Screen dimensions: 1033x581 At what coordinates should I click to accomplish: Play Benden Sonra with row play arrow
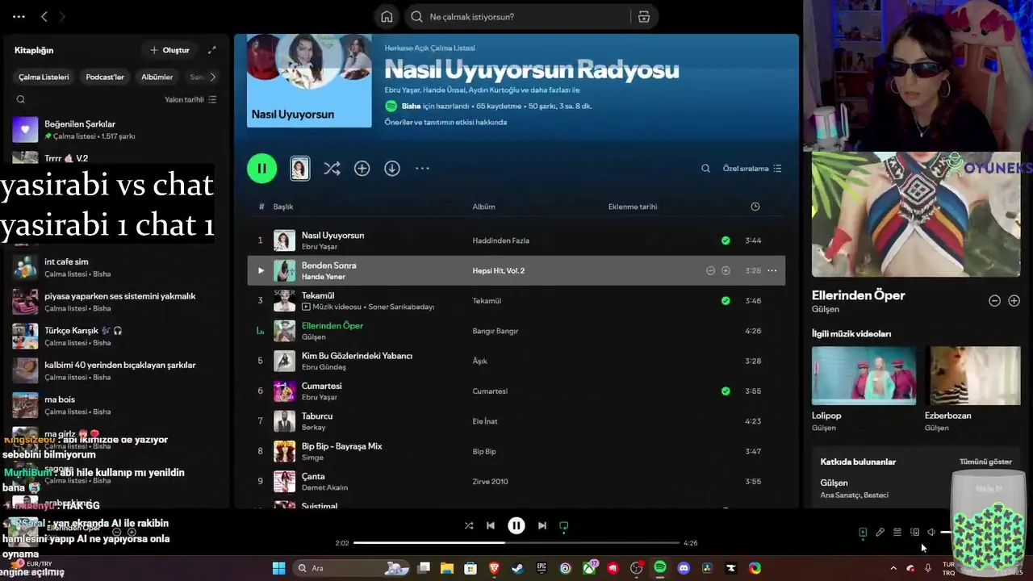tap(260, 270)
